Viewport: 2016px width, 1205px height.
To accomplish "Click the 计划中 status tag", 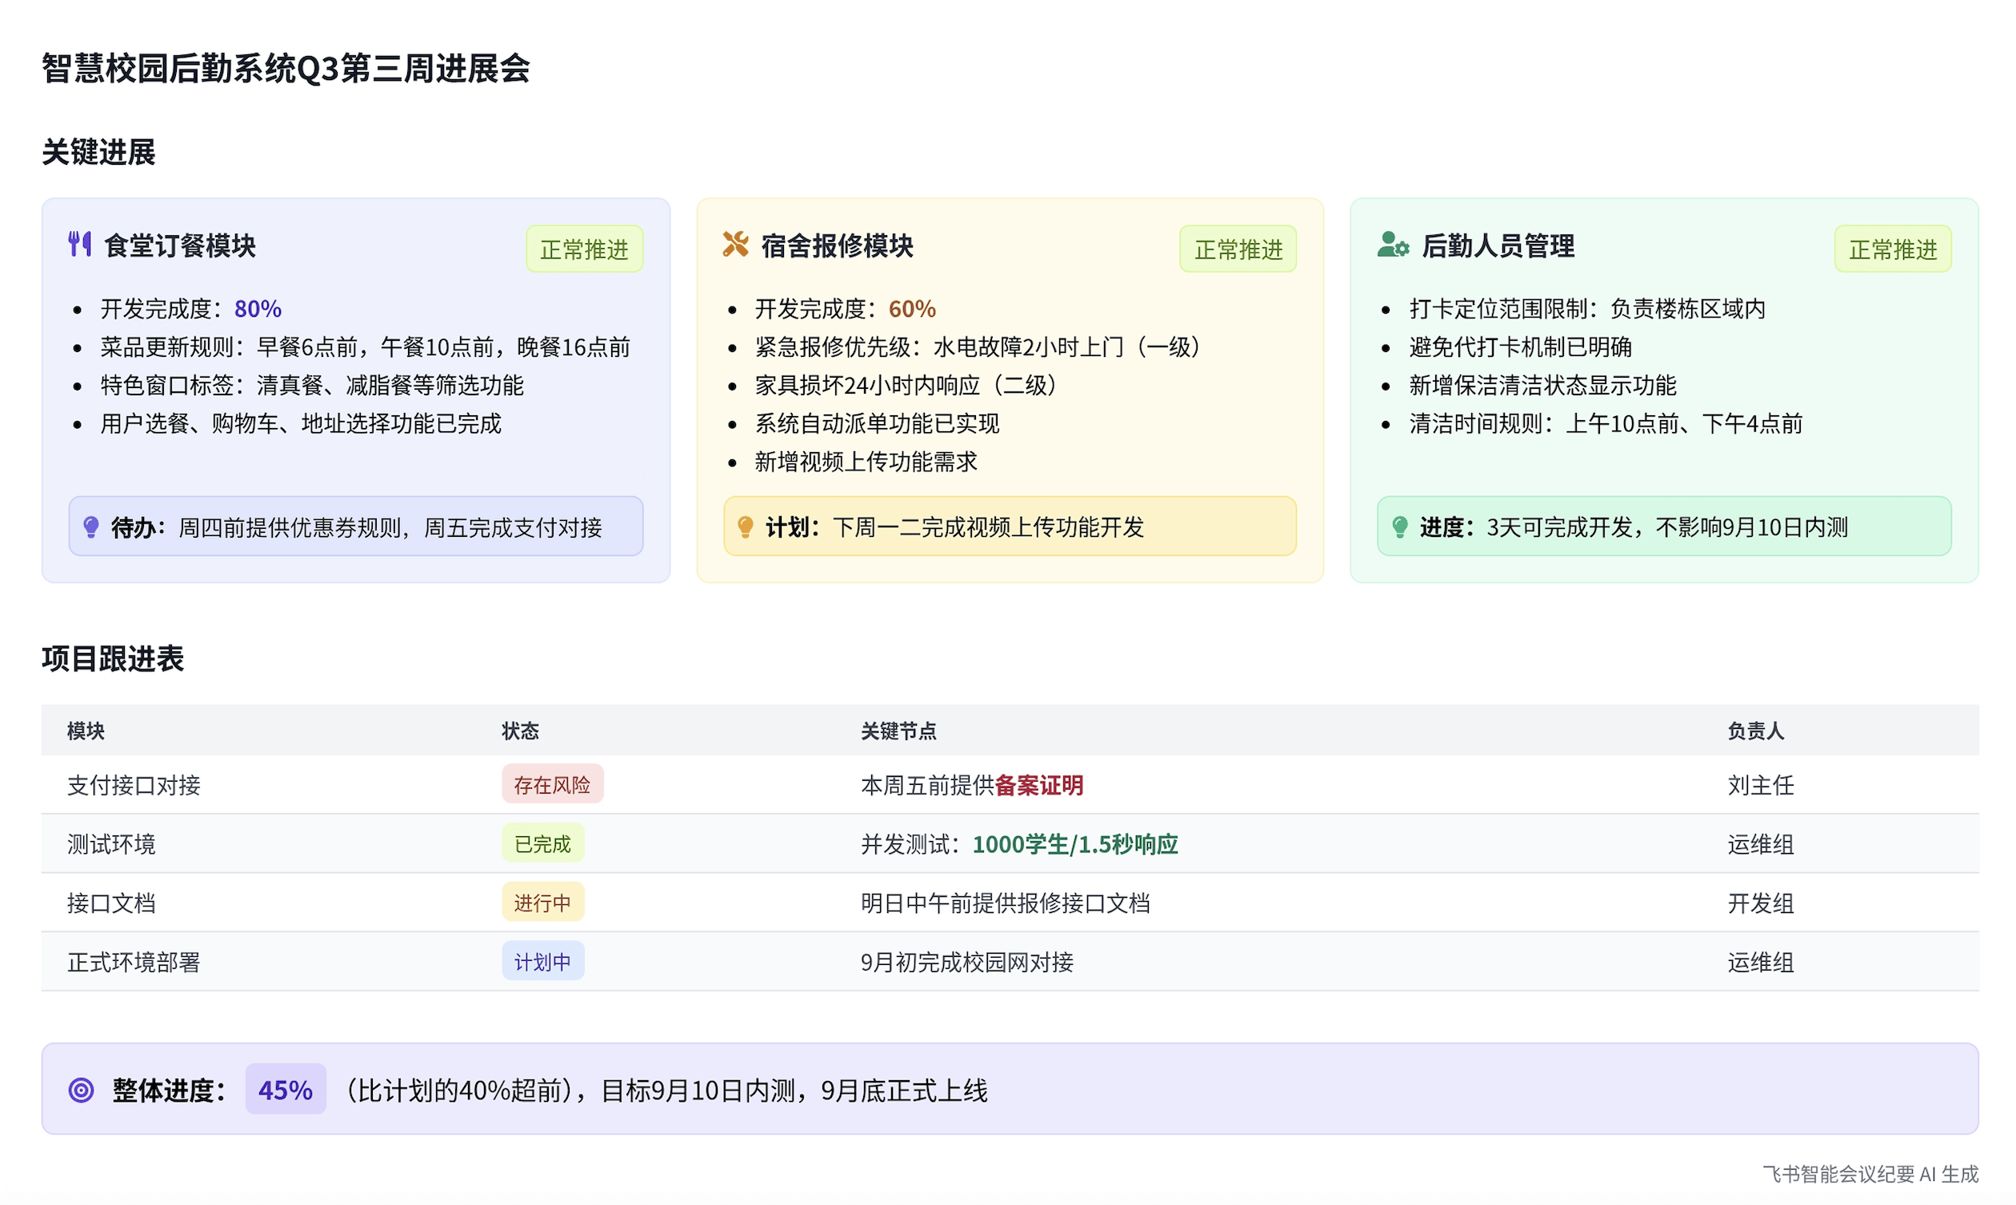I will [542, 963].
